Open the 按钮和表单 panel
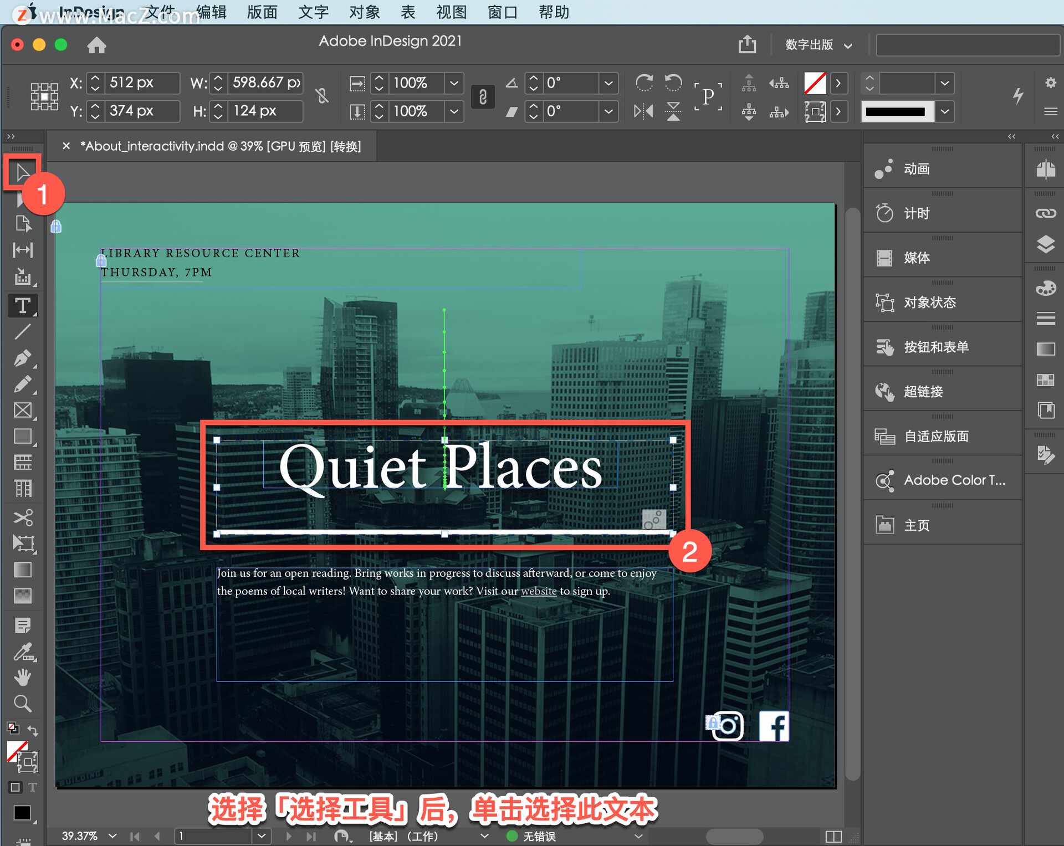This screenshot has height=846, width=1064. click(942, 347)
